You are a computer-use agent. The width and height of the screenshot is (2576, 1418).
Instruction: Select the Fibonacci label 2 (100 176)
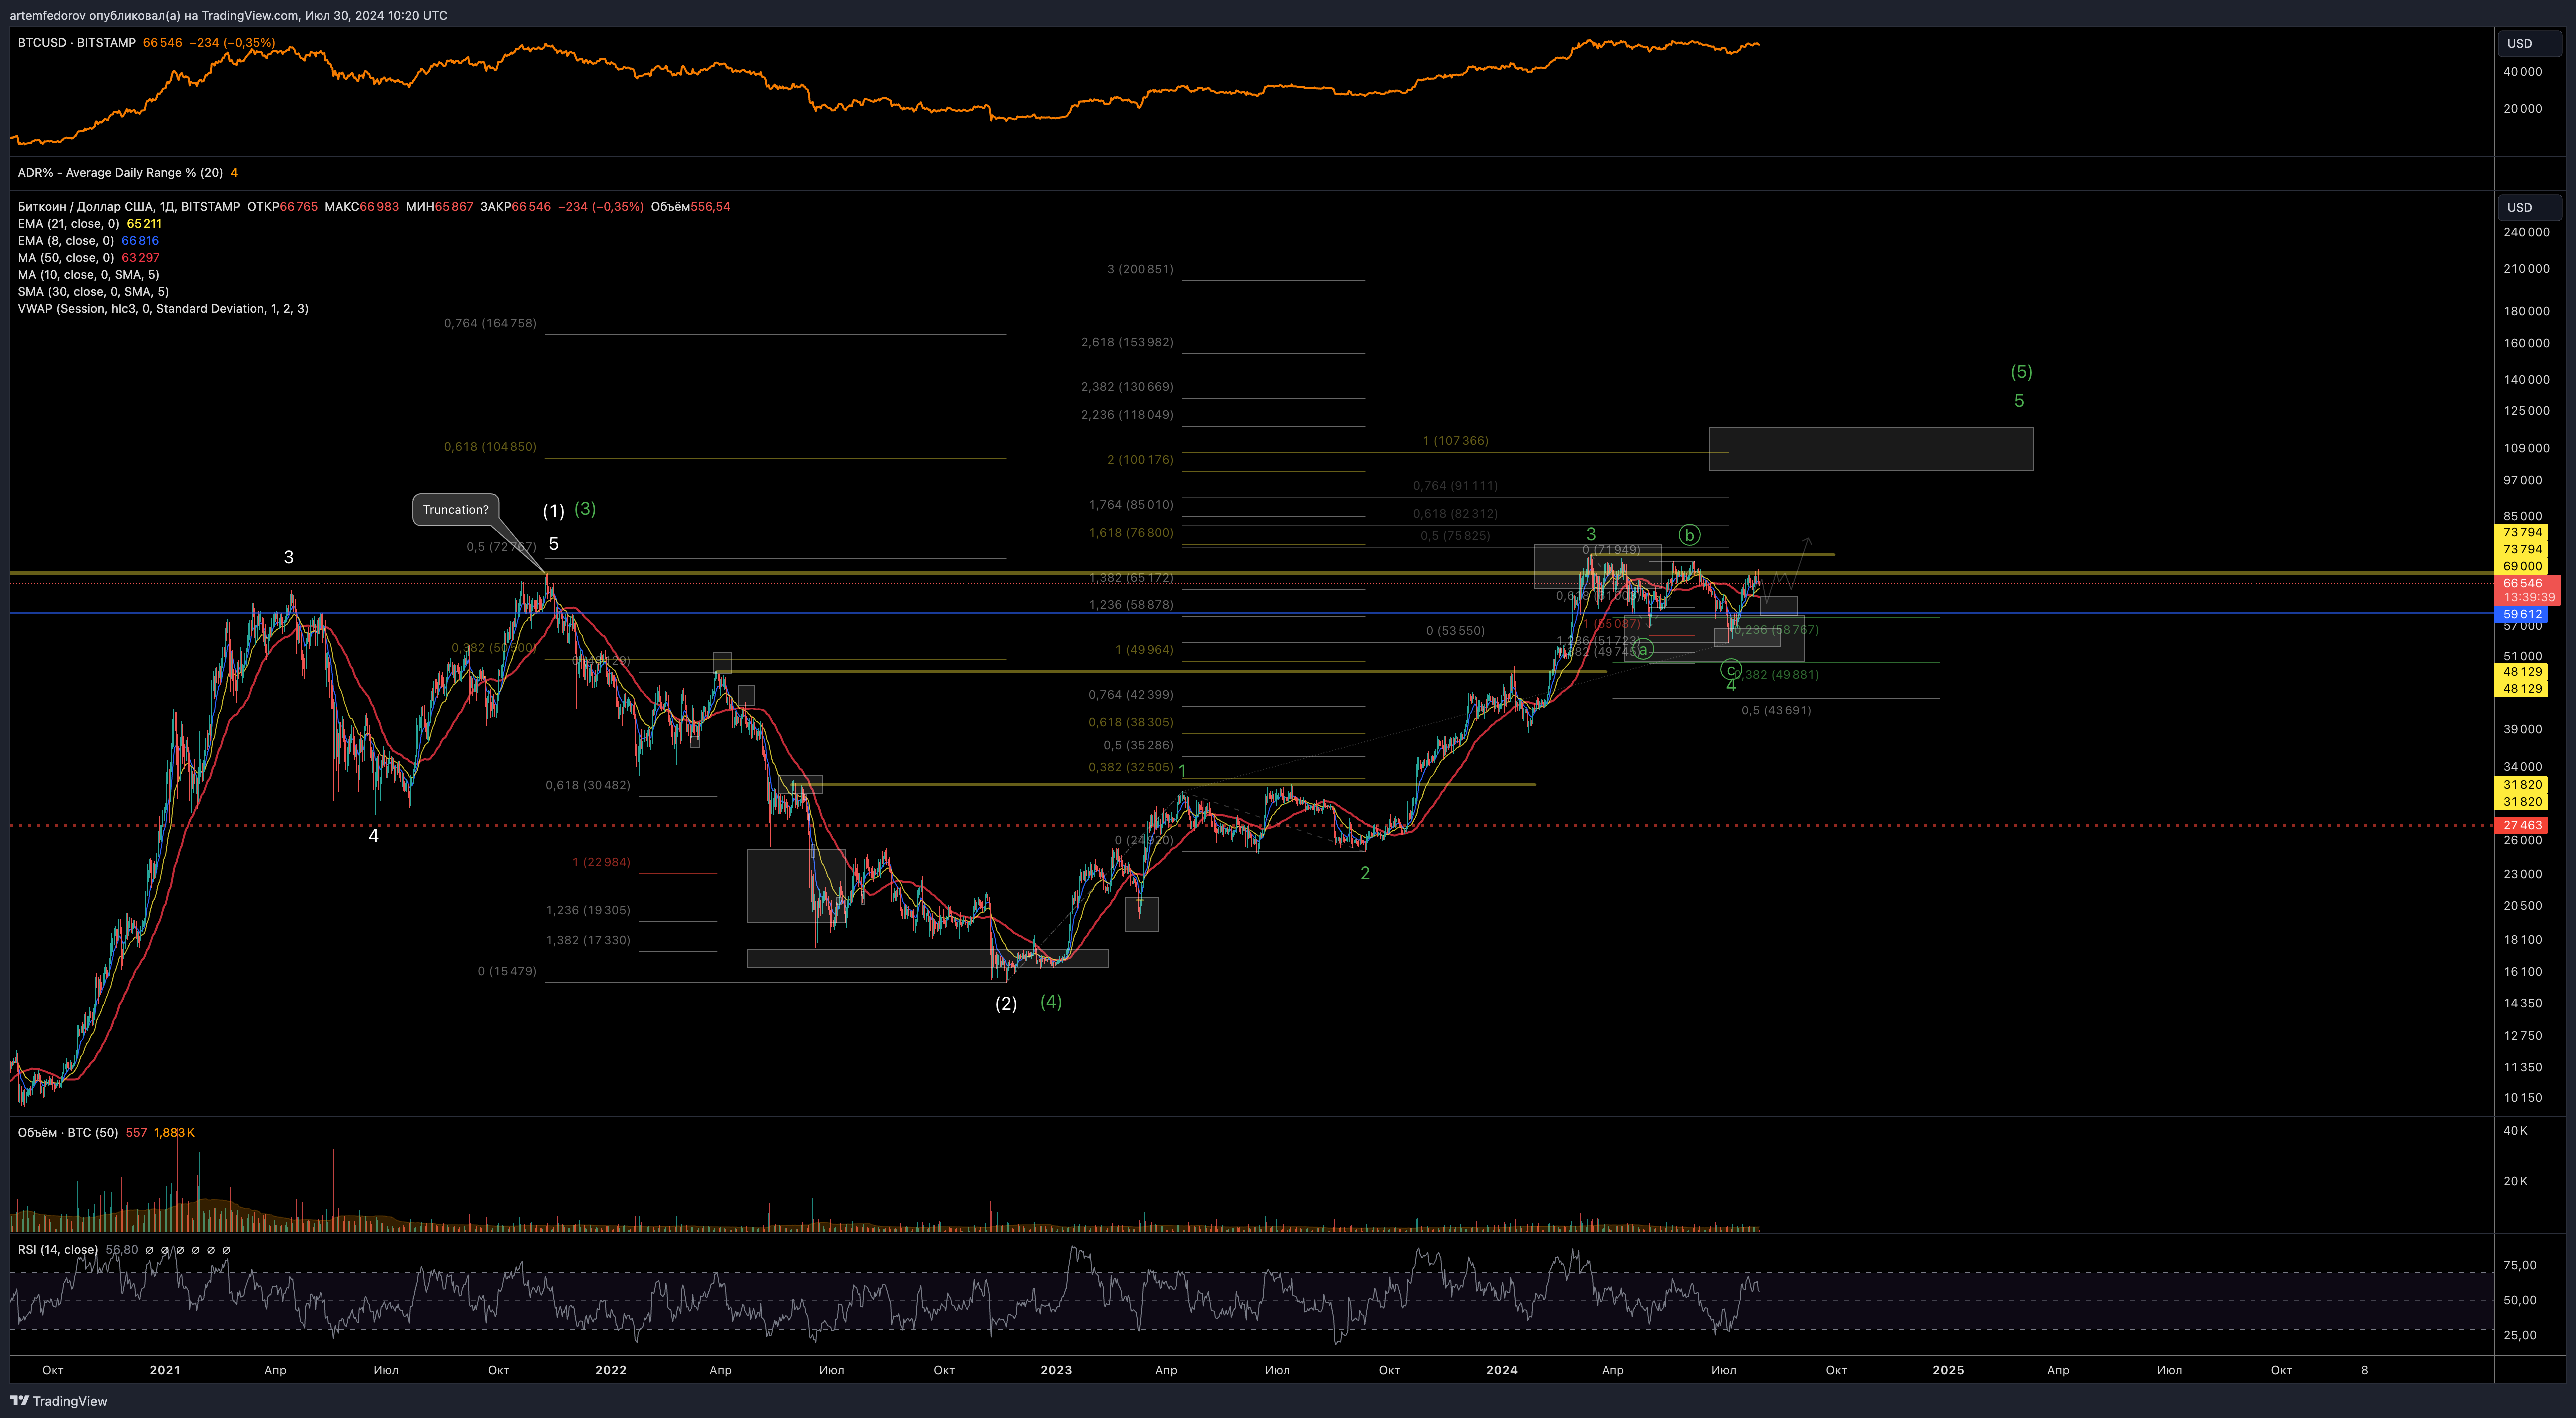click(x=1140, y=460)
